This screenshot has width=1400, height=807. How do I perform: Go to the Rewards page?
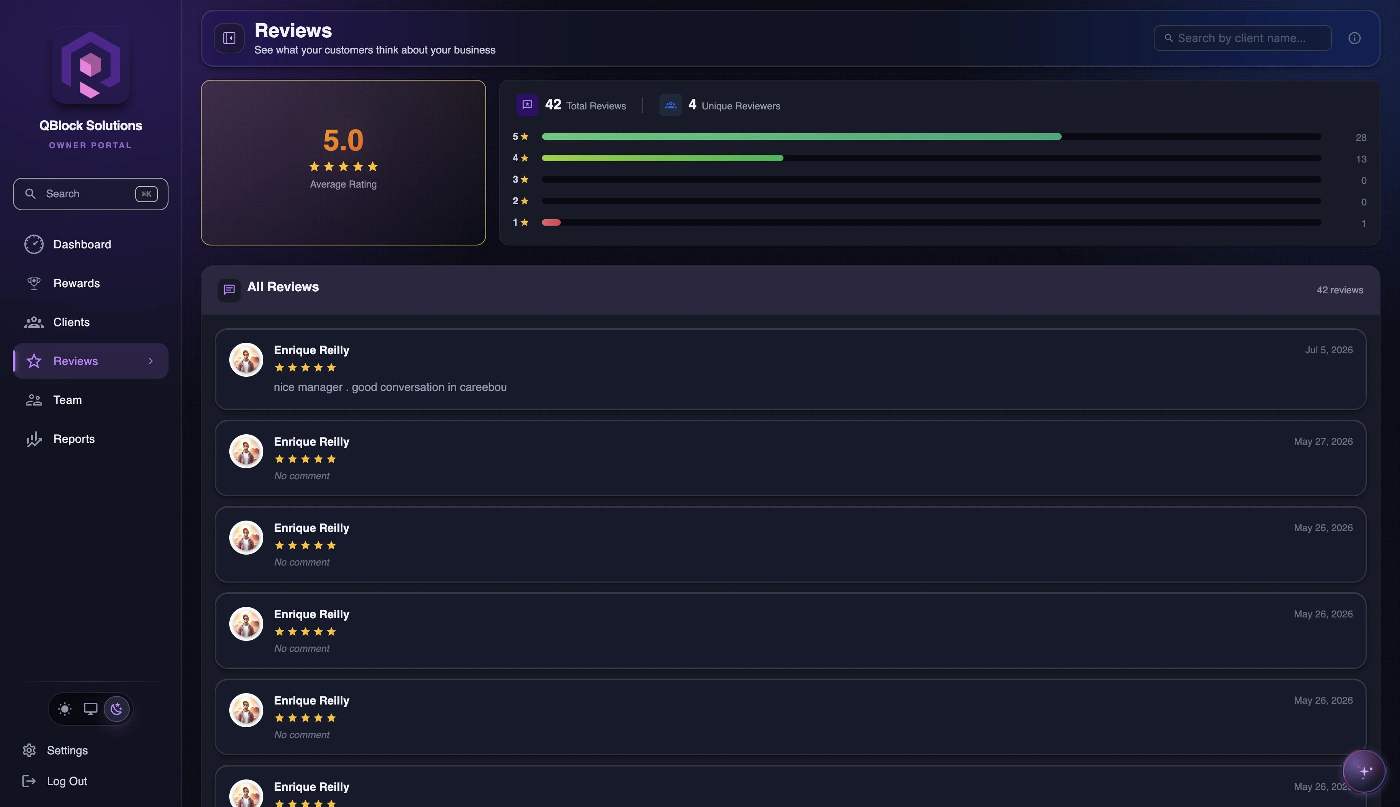tap(90, 283)
